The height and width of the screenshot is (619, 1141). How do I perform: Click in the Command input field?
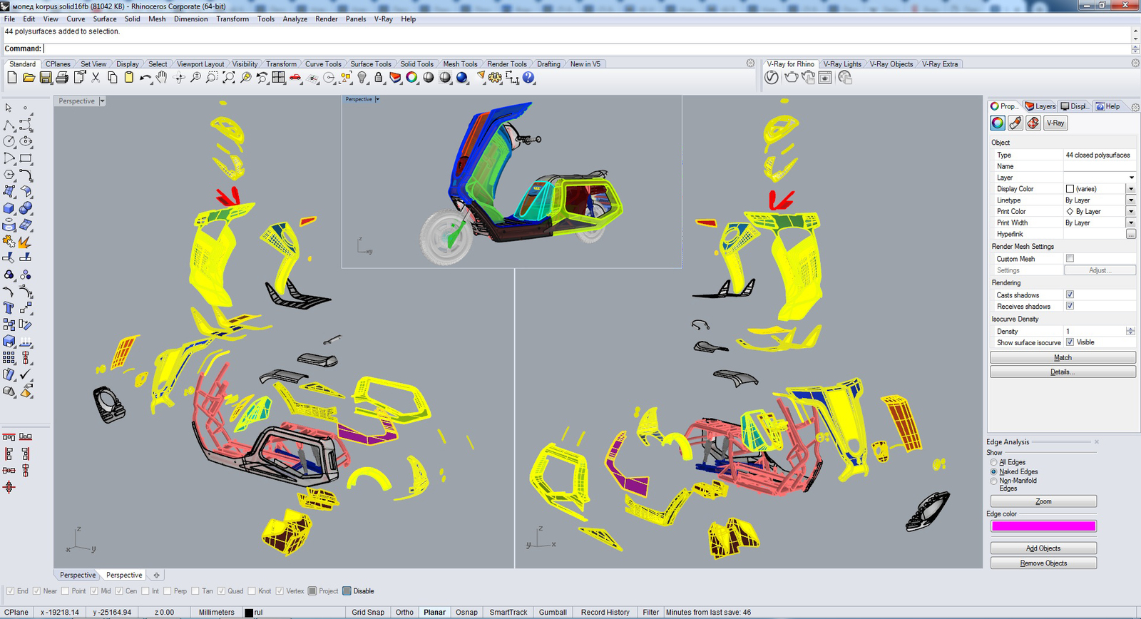coord(586,48)
